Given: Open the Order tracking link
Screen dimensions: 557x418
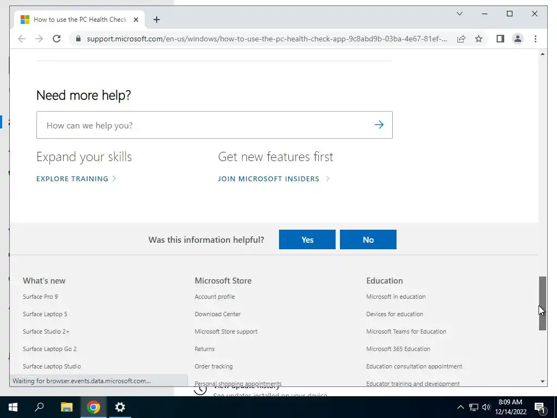Looking at the screenshot, I should pyautogui.click(x=213, y=366).
